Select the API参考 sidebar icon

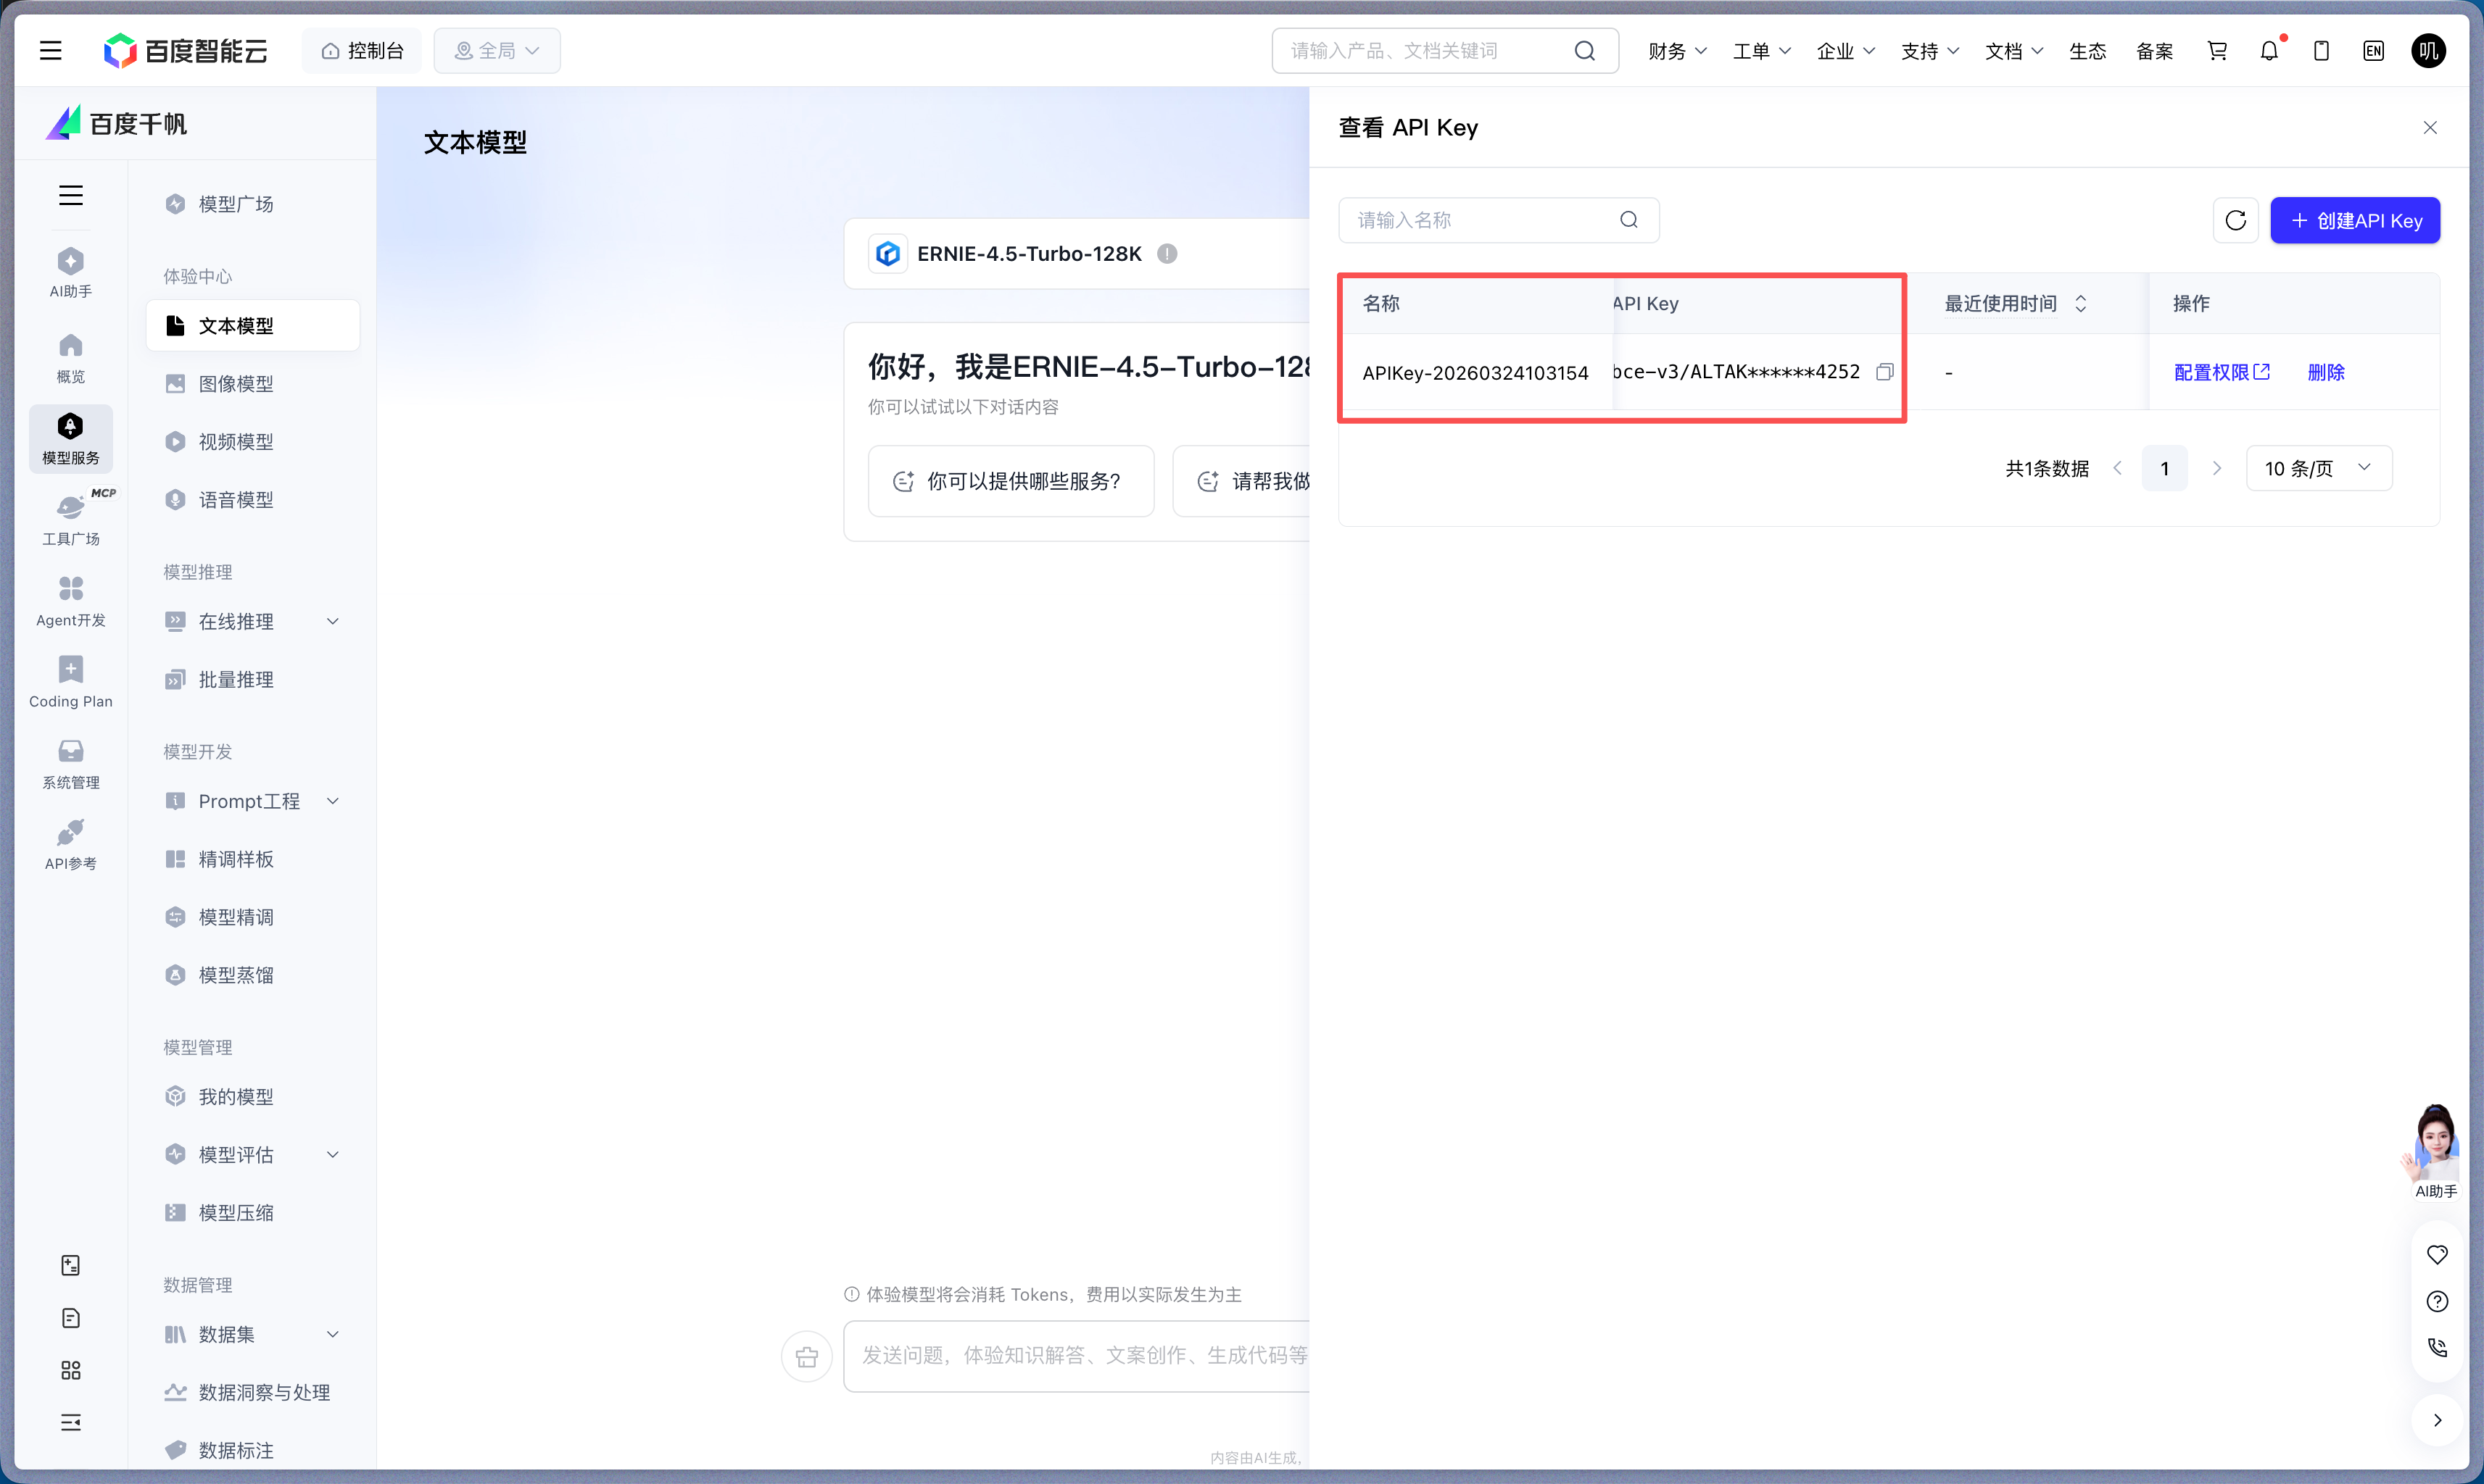point(70,843)
